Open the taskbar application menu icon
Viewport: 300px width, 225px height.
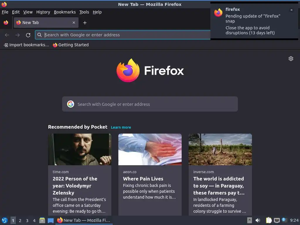tap(5, 220)
